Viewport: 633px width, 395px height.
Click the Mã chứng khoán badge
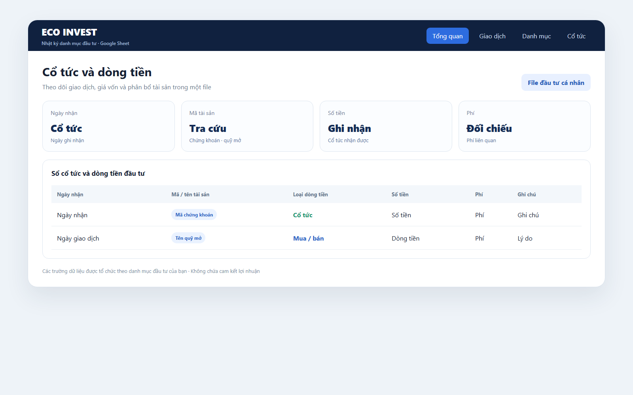coord(194,214)
